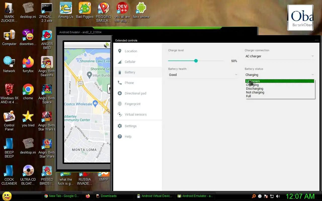This screenshot has width=322, height=201.
Task: Open the PISSED BIRDS desktop icon
Action: (47, 171)
